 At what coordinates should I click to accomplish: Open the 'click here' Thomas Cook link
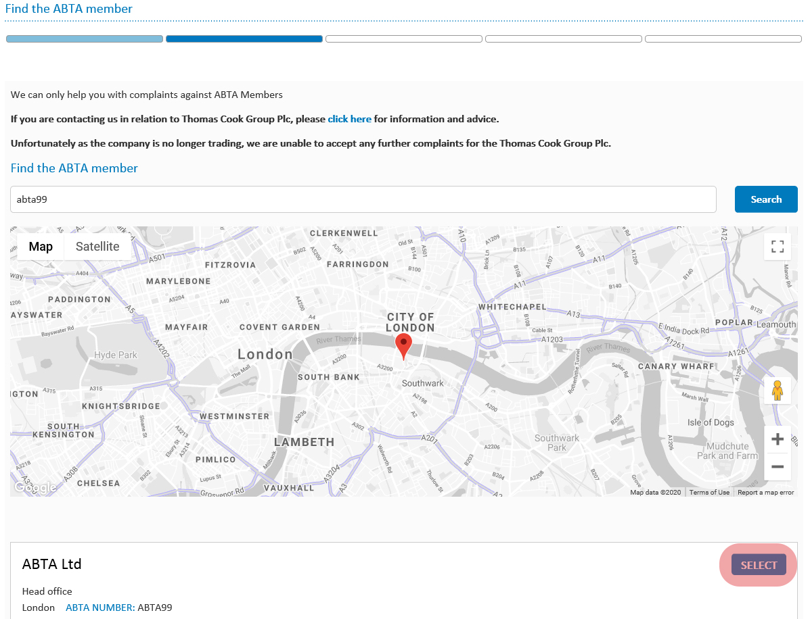point(350,119)
